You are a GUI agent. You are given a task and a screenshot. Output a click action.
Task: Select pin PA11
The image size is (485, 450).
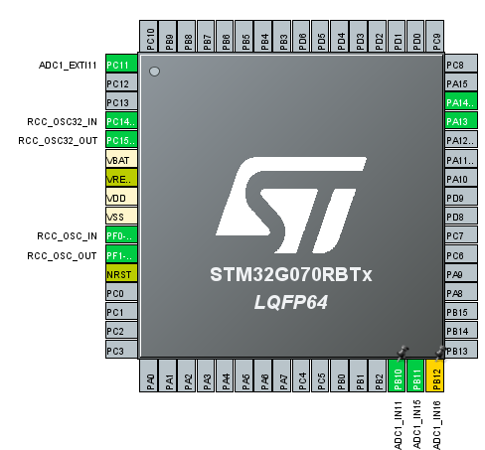point(461,160)
